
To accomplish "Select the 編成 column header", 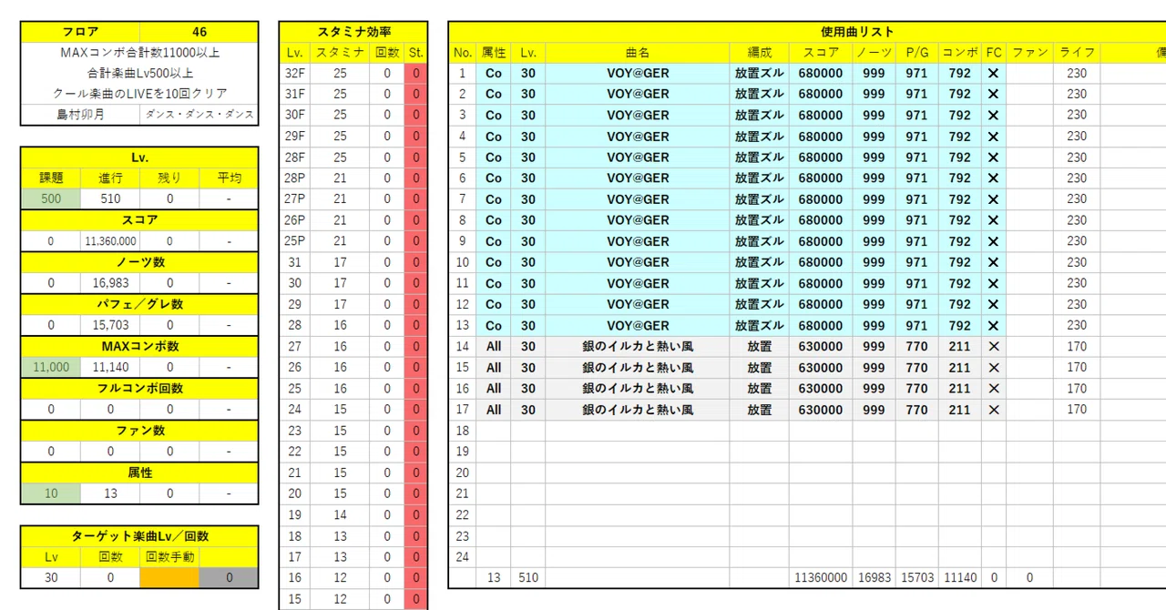I will pos(759,53).
